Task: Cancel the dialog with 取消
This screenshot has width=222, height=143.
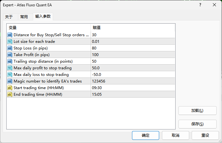Action: pos(176,135)
